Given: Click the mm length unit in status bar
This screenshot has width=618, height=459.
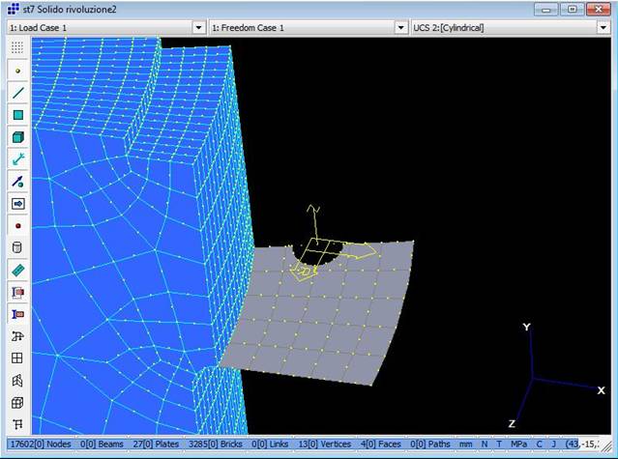Looking at the screenshot, I should 466,443.
